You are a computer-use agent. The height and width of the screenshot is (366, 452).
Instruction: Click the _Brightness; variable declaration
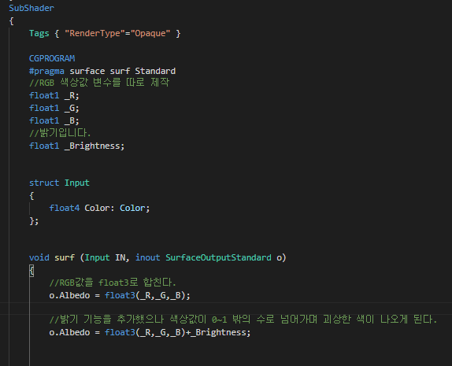(x=94, y=146)
